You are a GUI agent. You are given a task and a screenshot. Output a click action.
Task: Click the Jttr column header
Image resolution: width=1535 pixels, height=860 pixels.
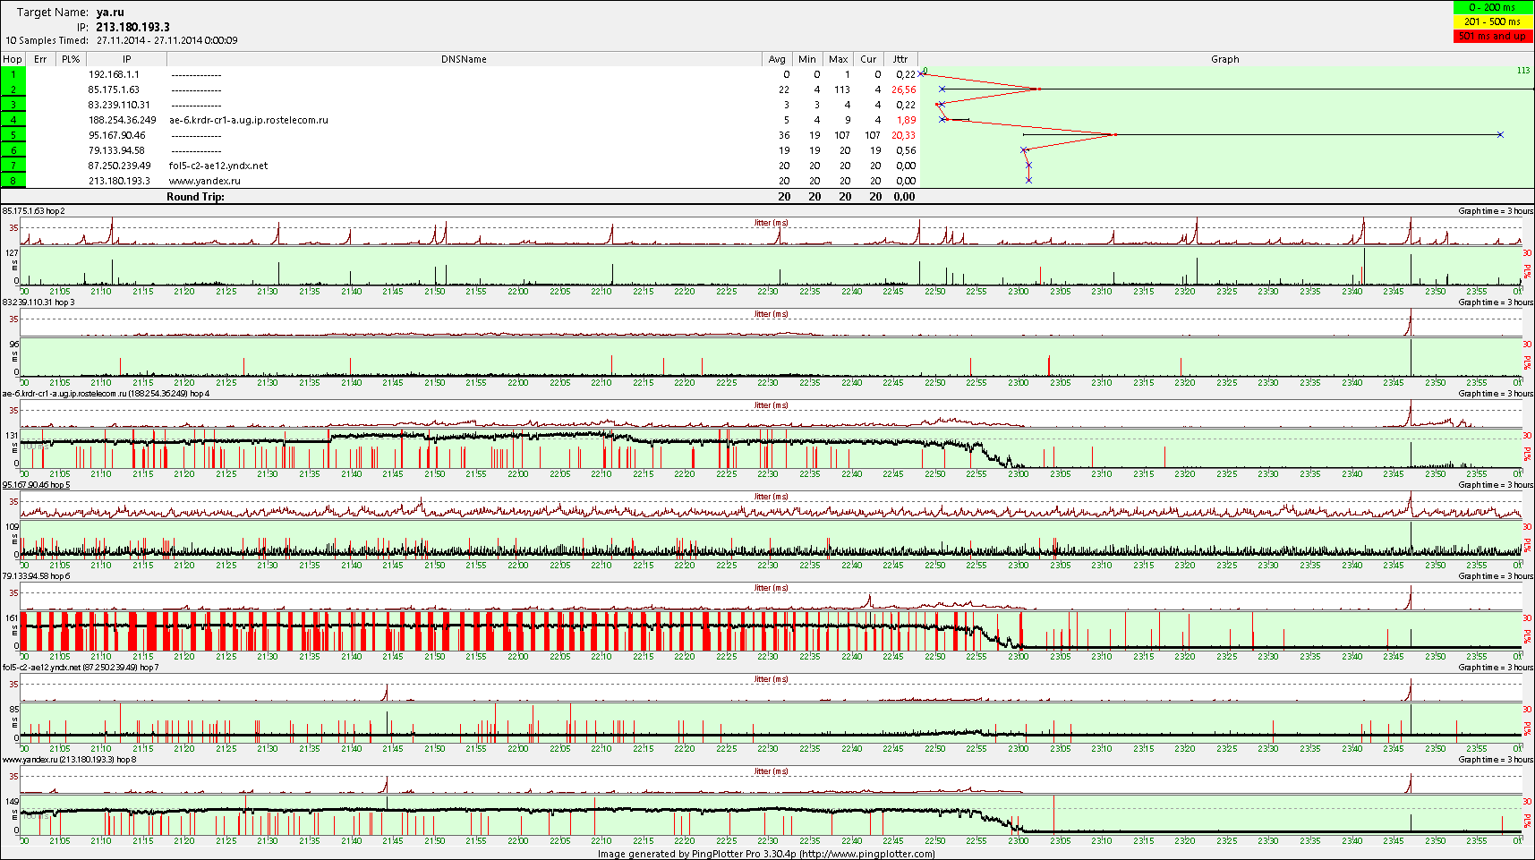[900, 59]
